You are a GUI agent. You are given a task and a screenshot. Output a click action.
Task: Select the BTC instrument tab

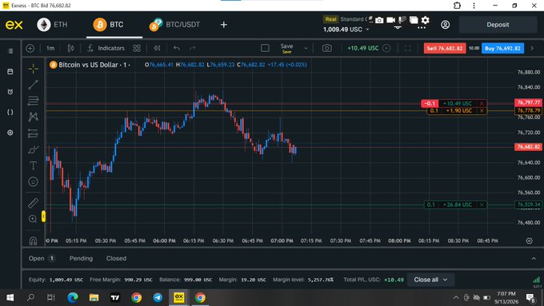(108, 25)
